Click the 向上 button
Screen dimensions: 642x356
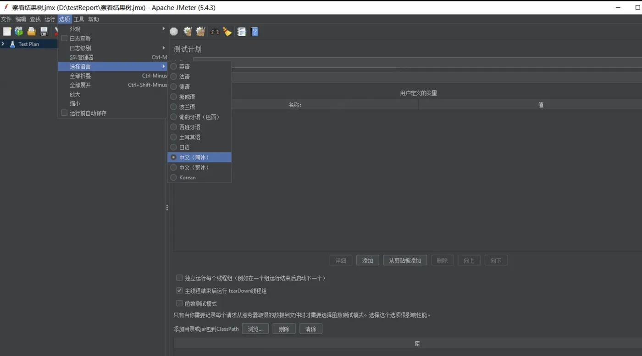pyautogui.click(x=469, y=260)
